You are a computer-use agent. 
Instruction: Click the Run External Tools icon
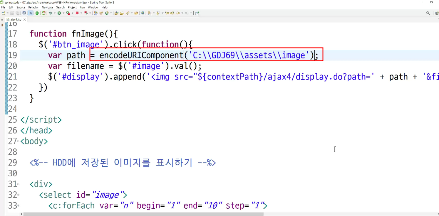point(86,13)
